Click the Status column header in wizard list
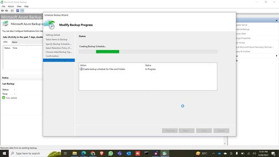 (x=148, y=65)
